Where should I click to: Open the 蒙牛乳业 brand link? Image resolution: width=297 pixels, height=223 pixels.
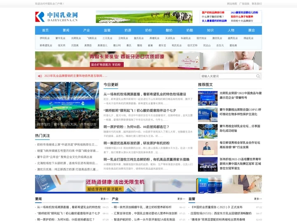[60, 38]
